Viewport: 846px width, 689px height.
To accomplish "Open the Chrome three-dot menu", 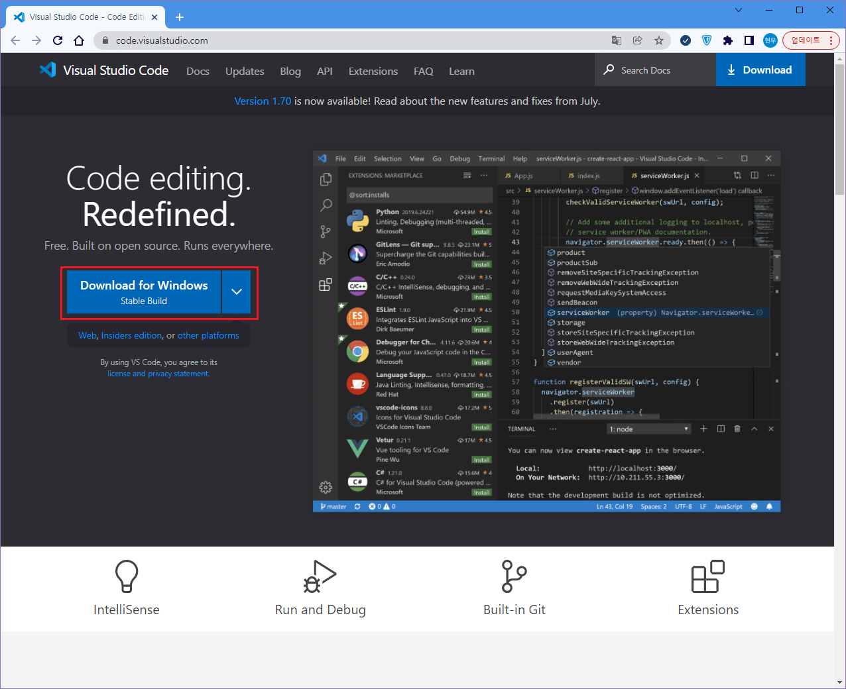I will click(831, 40).
